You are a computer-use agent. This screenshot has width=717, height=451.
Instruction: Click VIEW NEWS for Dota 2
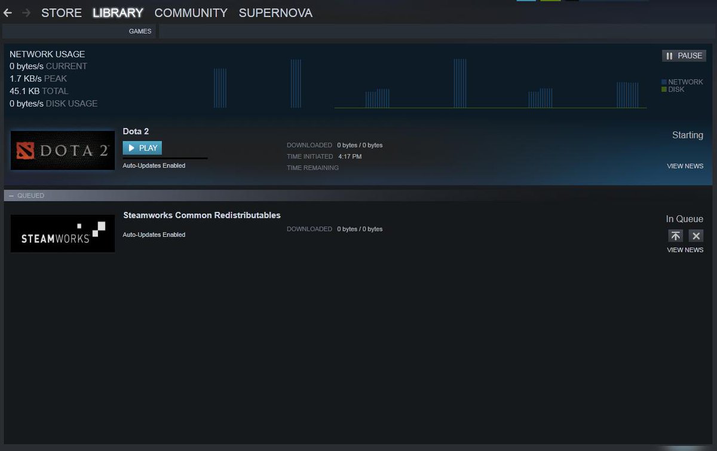[x=685, y=166]
